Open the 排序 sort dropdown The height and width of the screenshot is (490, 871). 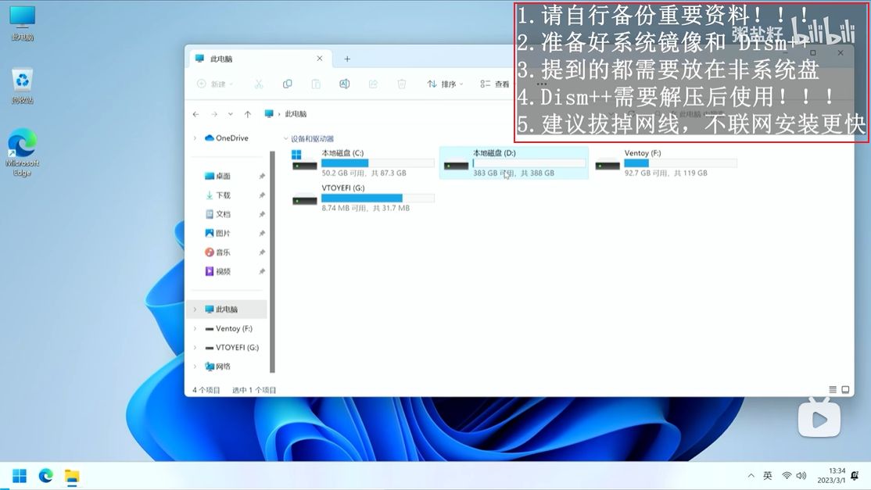444,84
